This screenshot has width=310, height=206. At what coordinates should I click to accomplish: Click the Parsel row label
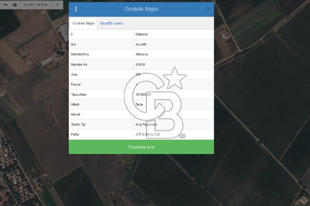coord(76,84)
